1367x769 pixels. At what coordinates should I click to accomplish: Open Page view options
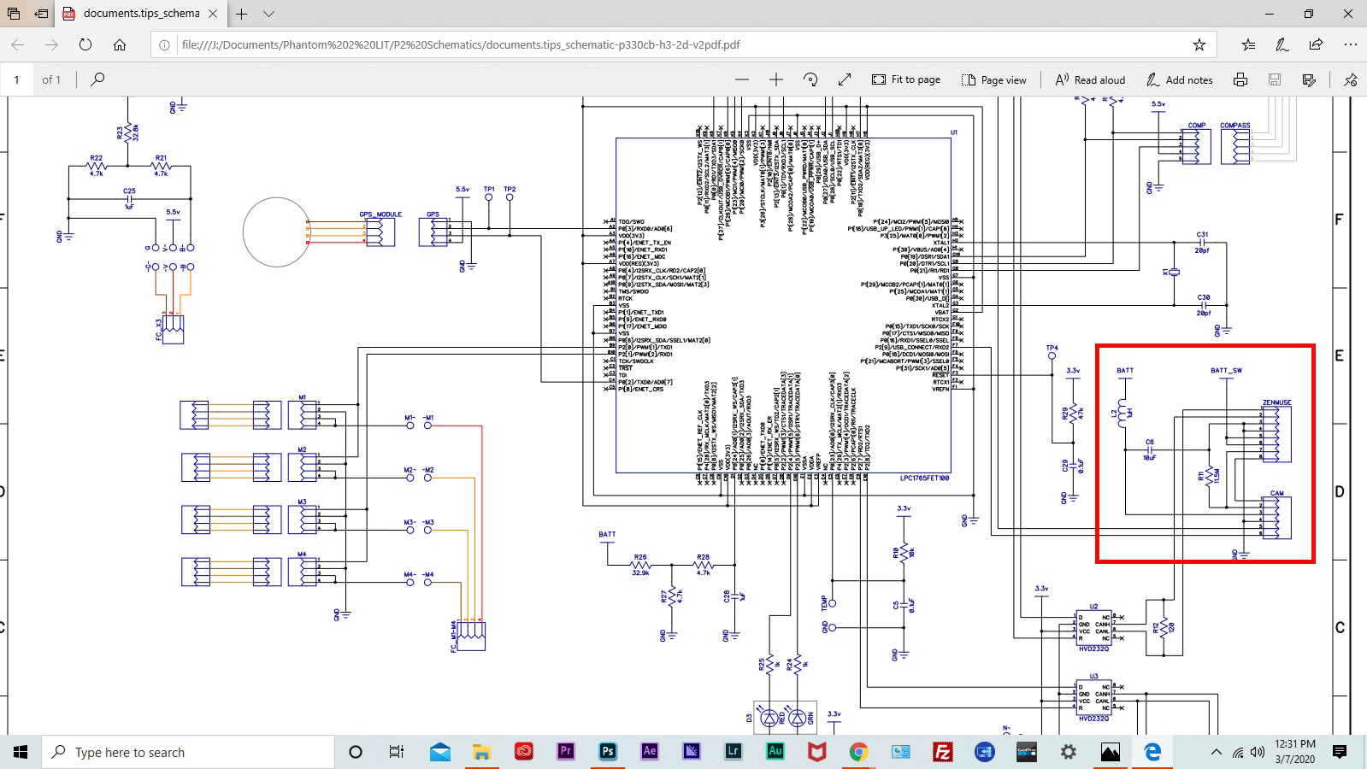994,79
